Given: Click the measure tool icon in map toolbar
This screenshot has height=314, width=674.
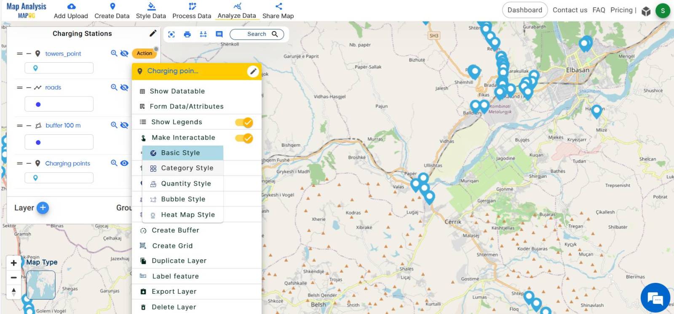Looking at the screenshot, I should pos(203,34).
